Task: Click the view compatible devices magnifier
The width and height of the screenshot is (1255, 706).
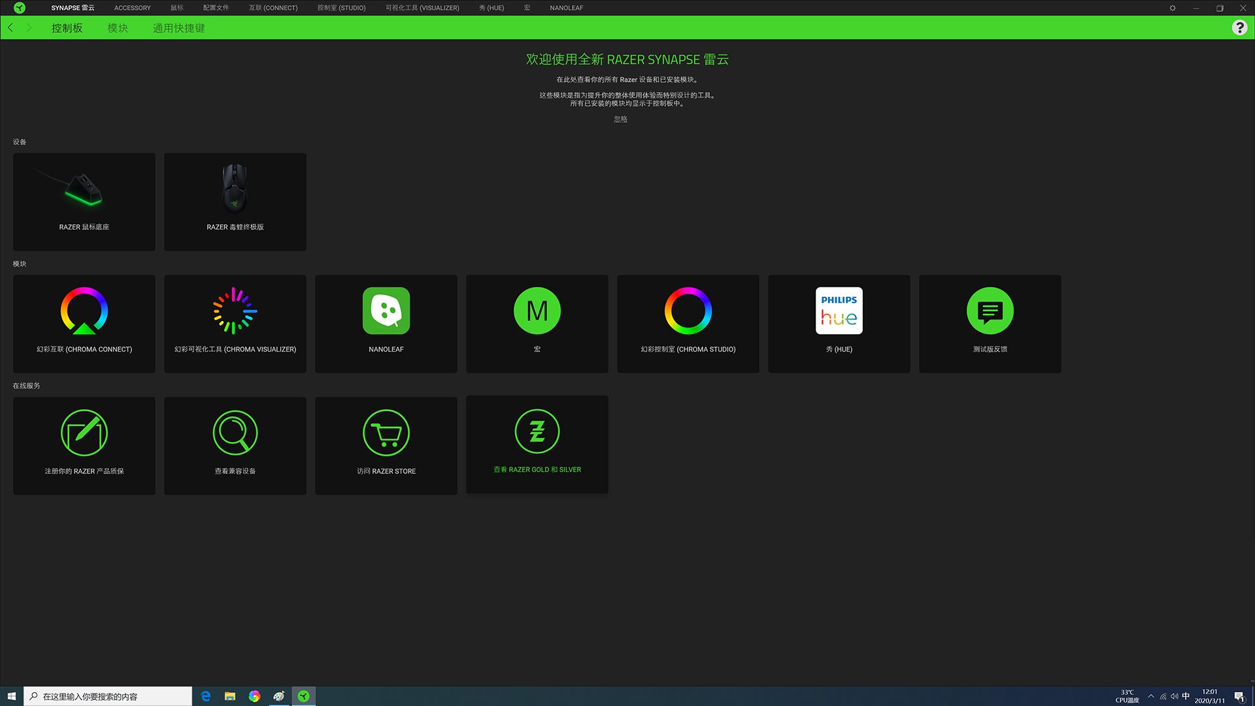Action: [235, 433]
